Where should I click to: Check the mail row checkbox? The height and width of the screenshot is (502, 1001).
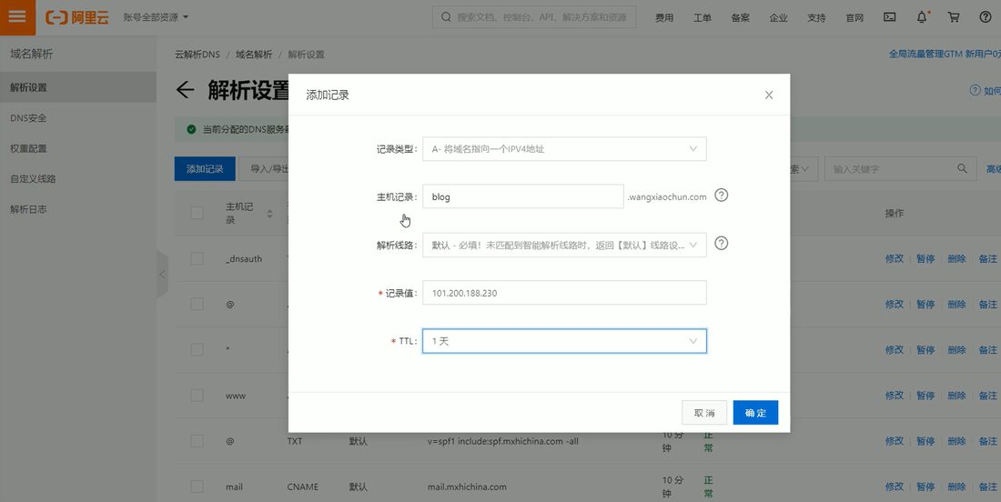pos(197,487)
